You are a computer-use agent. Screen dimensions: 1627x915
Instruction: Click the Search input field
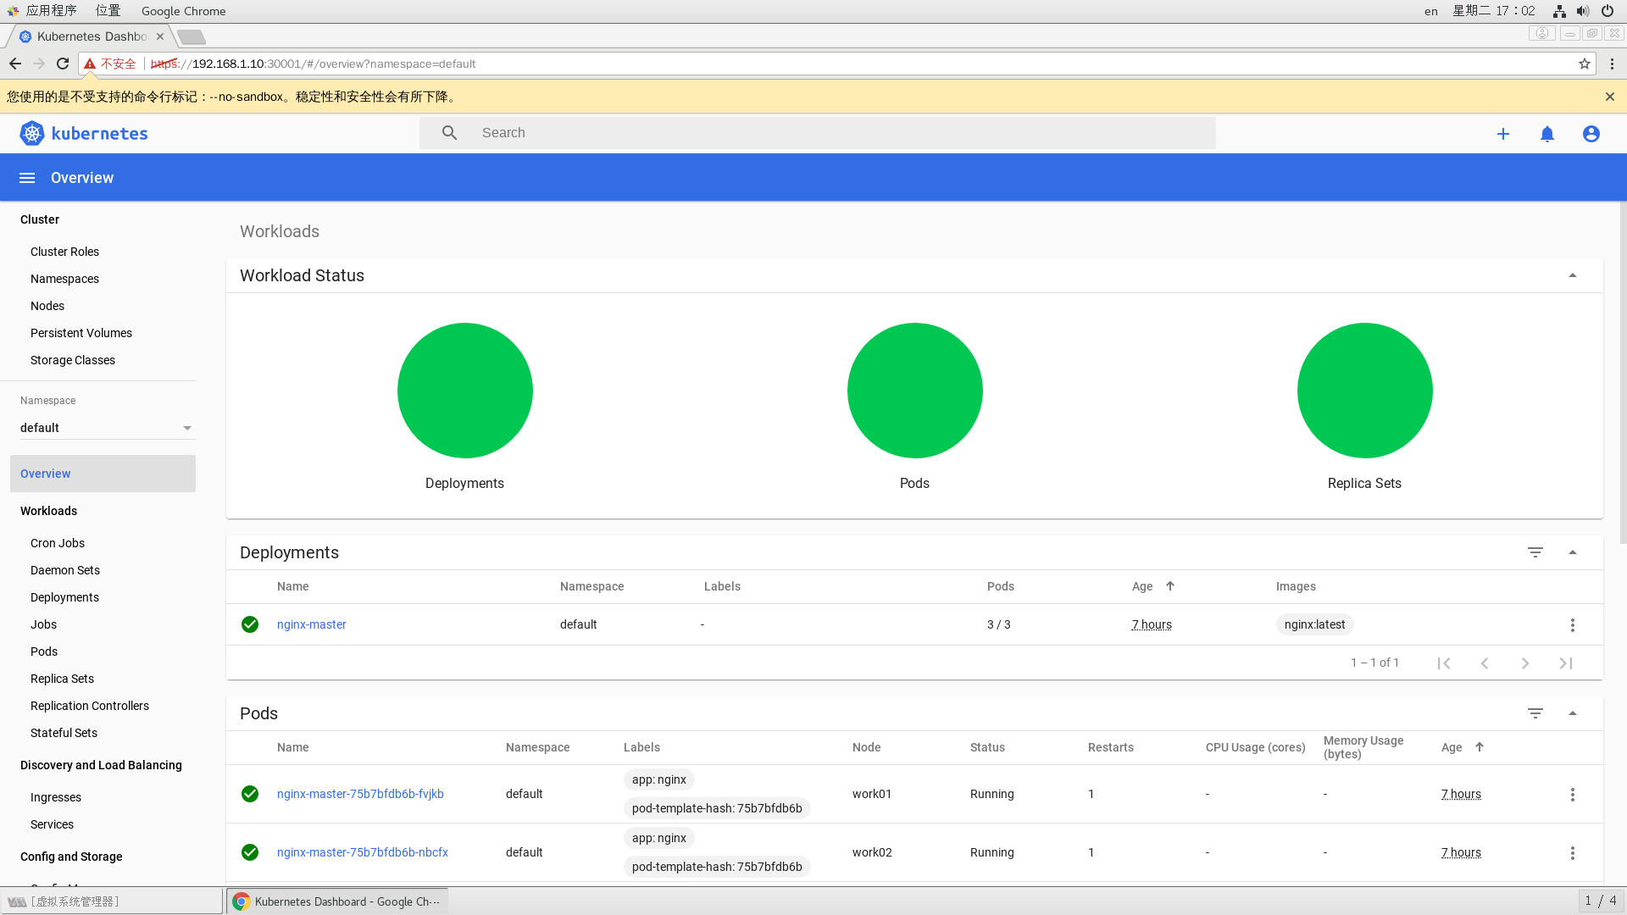coord(839,133)
